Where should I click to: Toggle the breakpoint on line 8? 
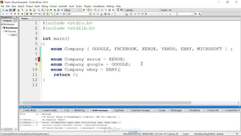tap(39, 59)
